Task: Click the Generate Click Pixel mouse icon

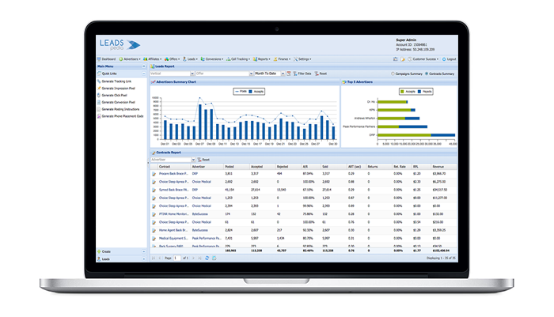Action: 99,96
